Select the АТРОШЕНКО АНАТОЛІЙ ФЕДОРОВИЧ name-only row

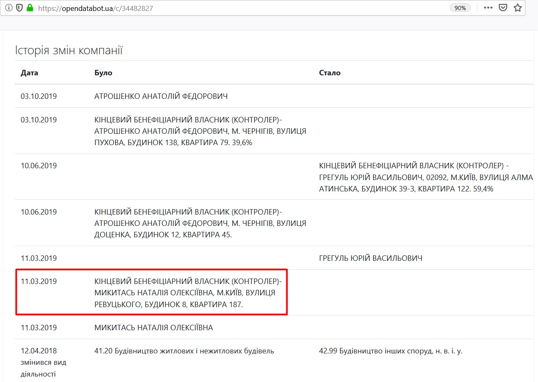pos(161,96)
